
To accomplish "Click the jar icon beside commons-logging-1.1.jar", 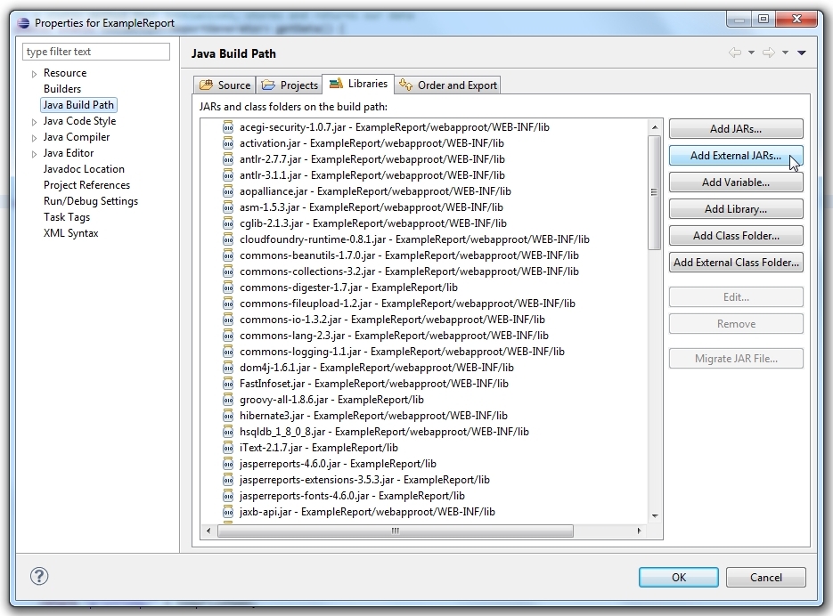I will click(x=228, y=352).
